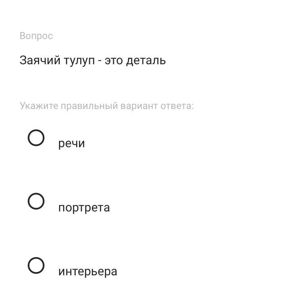305x305 pixels.
Task: Click the answer label text 'портрета'
Action: pyautogui.click(x=84, y=208)
